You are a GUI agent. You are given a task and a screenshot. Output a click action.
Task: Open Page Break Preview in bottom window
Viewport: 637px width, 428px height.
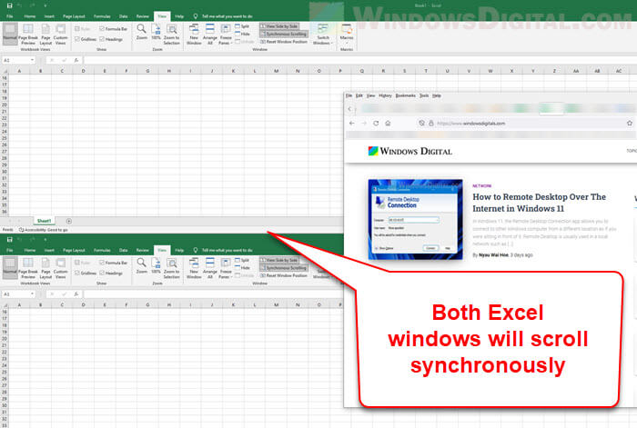pyautogui.click(x=28, y=268)
